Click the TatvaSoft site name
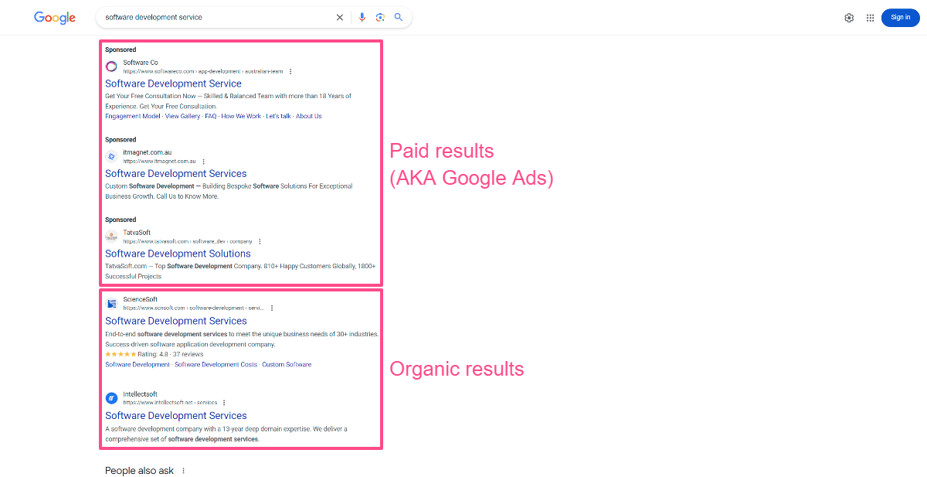 tap(137, 233)
